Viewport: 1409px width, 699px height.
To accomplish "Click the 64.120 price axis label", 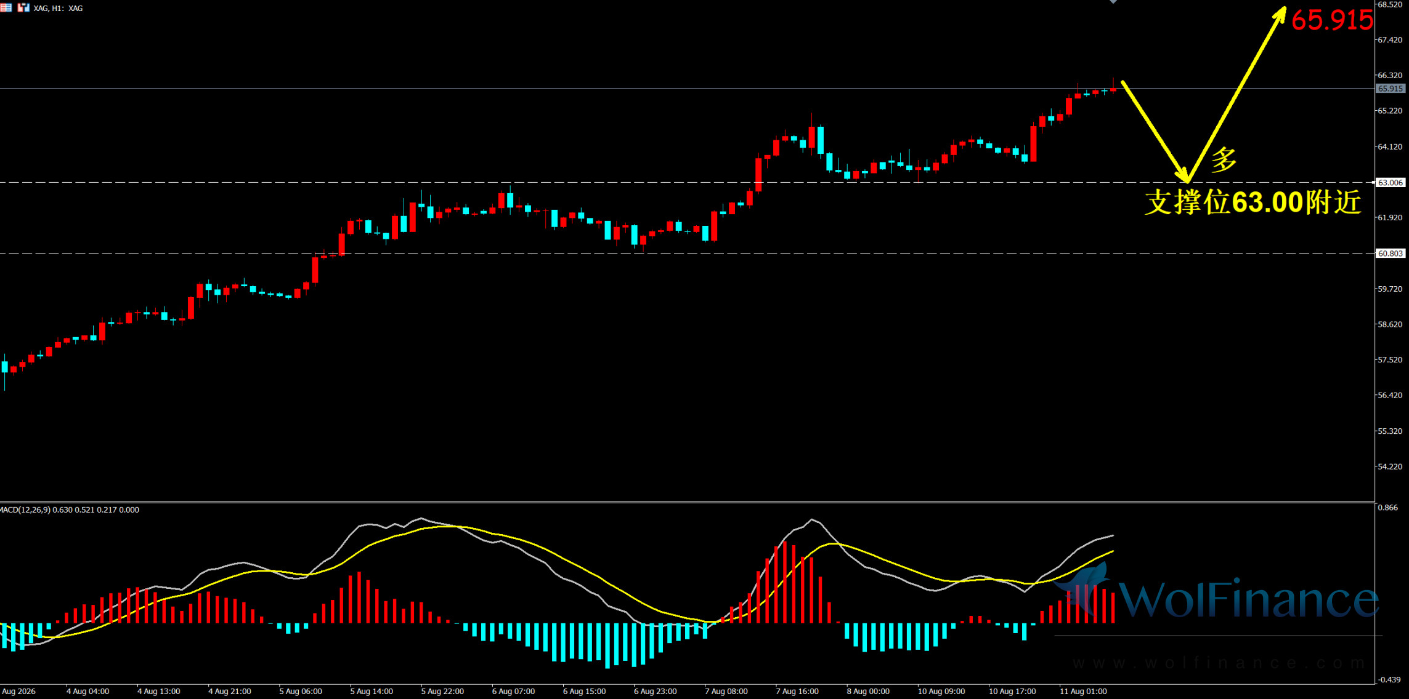I will pos(1390,147).
